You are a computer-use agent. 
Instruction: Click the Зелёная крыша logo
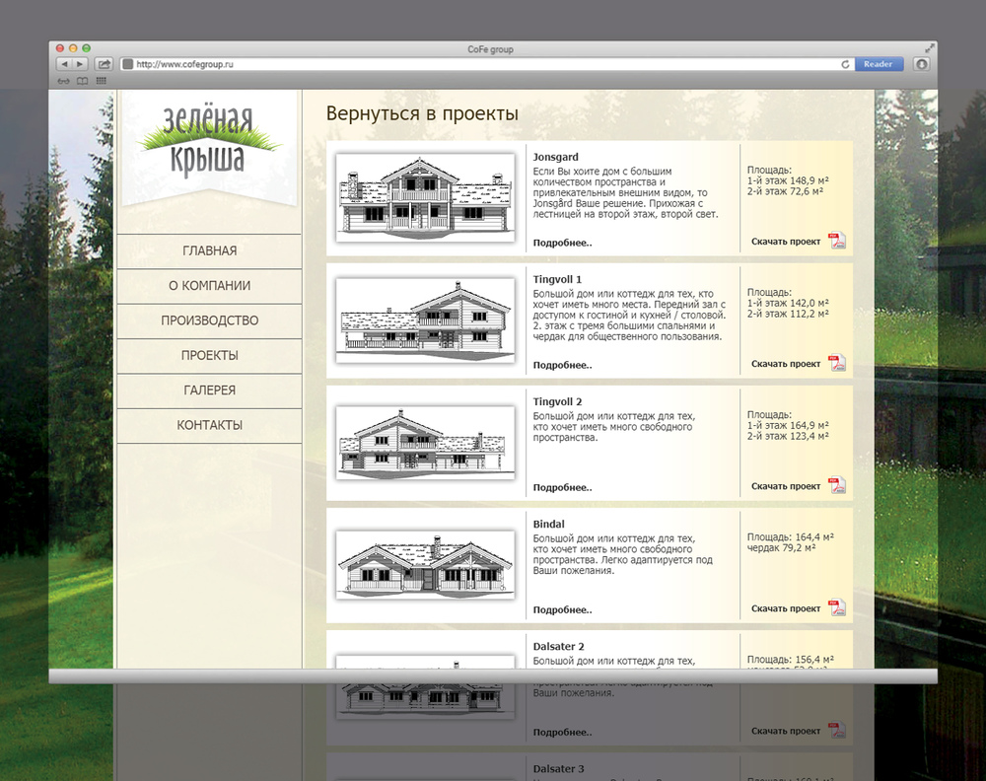click(x=209, y=141)
